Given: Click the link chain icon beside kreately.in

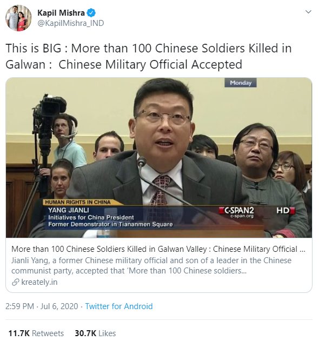Looking at the screenshot, I should [x=16, y=282].
